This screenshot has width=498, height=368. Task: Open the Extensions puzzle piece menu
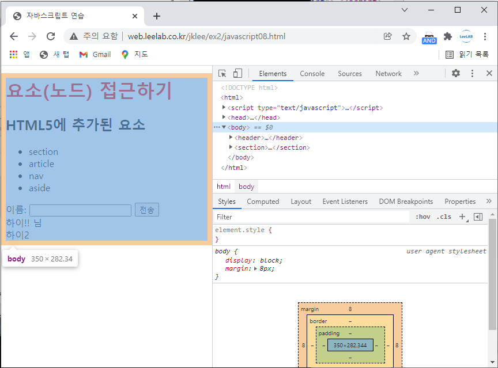448,36
